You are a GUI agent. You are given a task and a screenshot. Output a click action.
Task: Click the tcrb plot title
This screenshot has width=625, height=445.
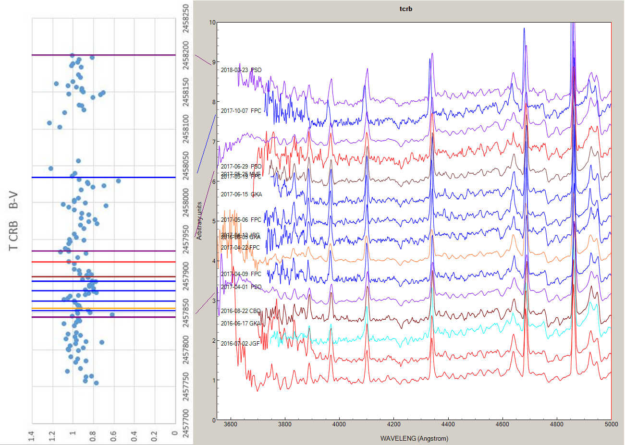(406, 9)
